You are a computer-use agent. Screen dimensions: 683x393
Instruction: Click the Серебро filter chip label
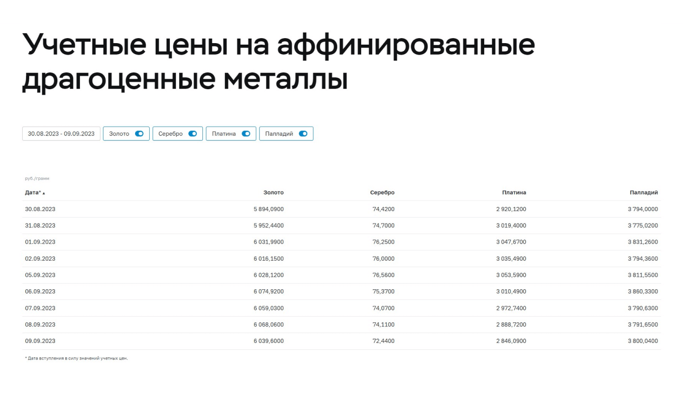(x=170, y=133)
